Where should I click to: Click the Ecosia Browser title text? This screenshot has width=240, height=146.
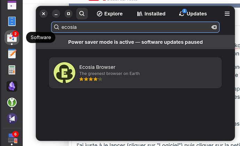coord(97,67)
